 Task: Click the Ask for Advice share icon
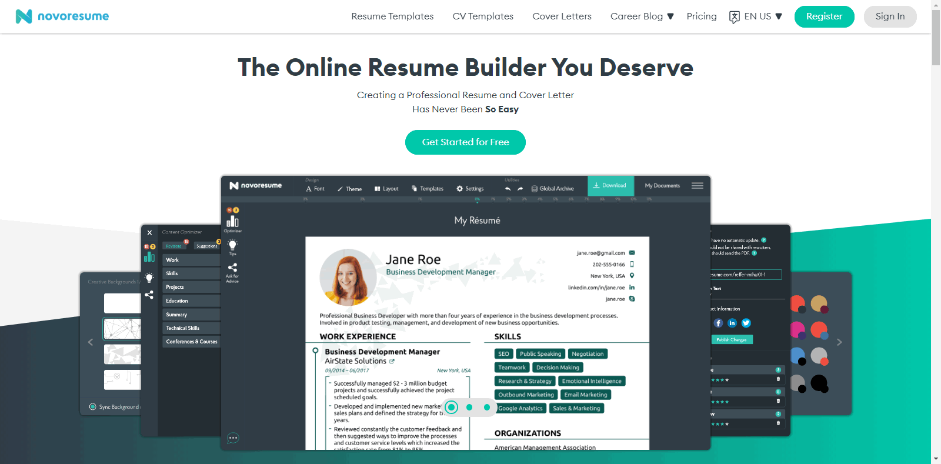[232, 268]
